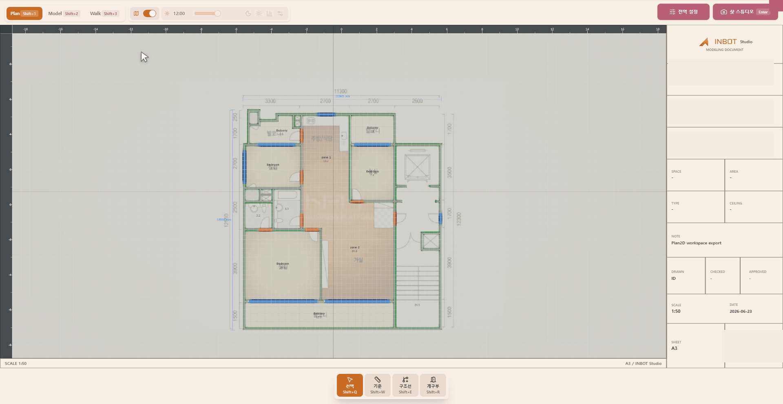The image size is (783, 404).
Task: Select the large Bedroom in floor plan
Action: click(x=282, y=265)
